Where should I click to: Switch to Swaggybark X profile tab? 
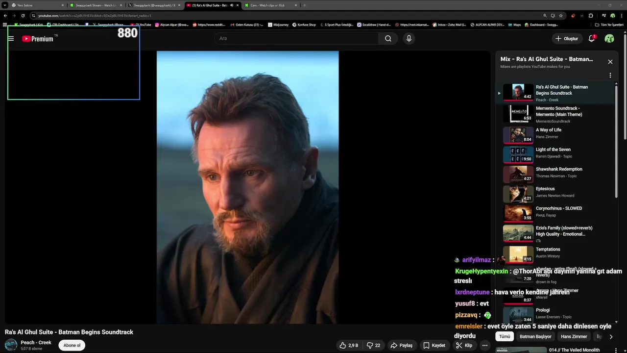tap(154, 5)
